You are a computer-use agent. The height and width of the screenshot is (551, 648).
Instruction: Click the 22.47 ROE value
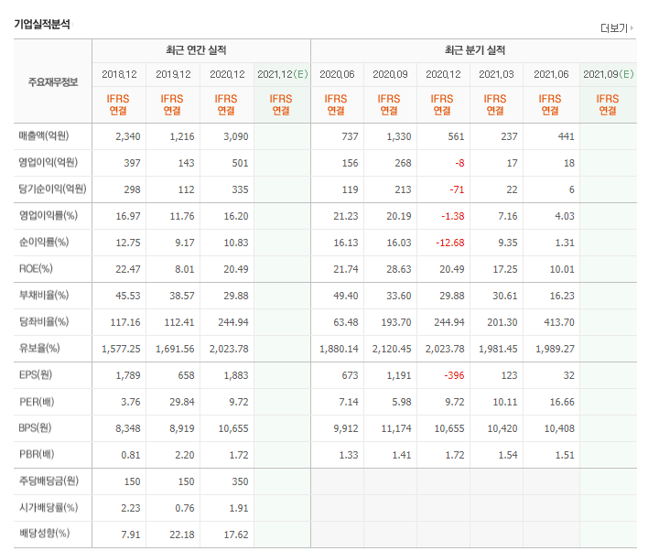pos(128,269)
